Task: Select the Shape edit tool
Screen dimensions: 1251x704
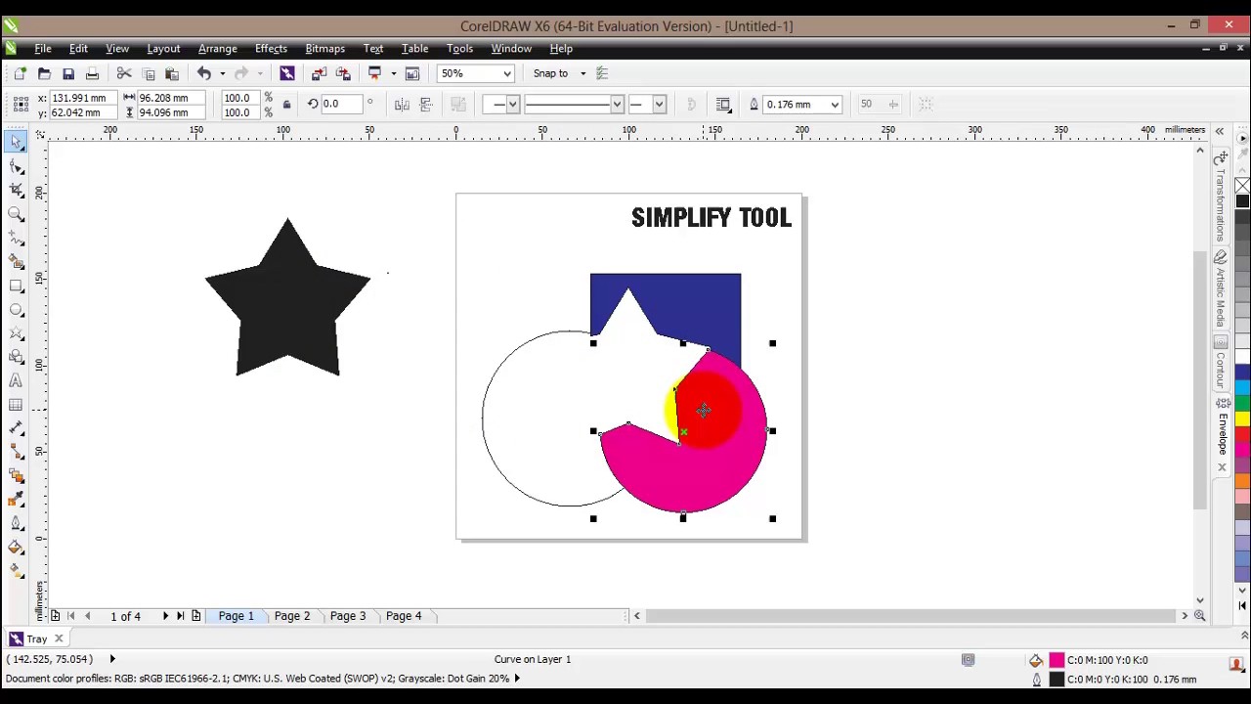Action: pyautogui.click(x=17, y=166)
